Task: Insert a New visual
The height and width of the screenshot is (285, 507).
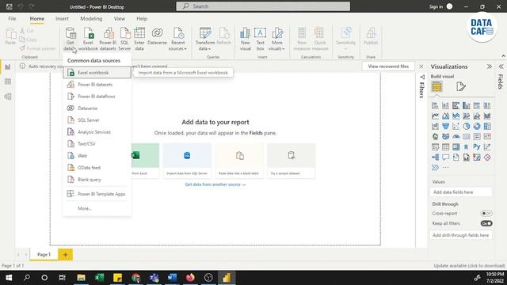Action: (245, 39)
